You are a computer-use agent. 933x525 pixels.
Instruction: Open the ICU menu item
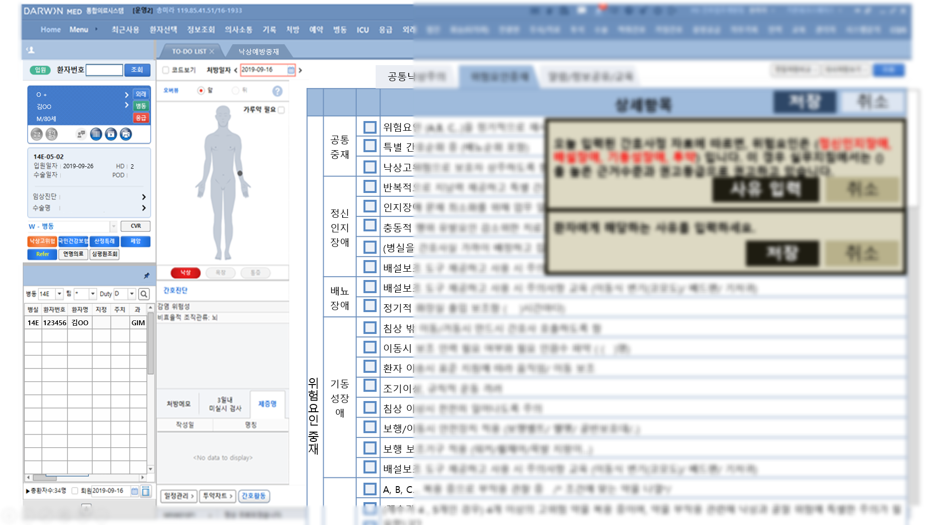pyautogui.click(x=363, y=30)
